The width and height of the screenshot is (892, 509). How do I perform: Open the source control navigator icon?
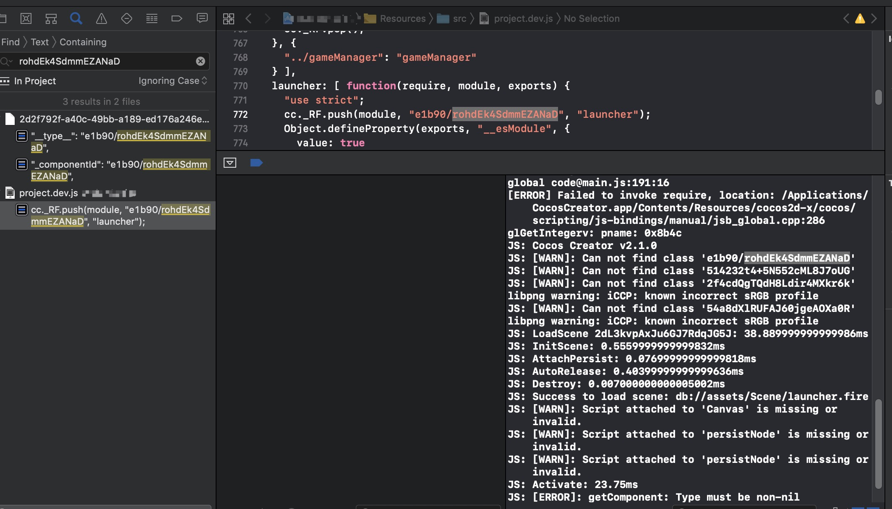pyautogui.click(x=26, y=18)
